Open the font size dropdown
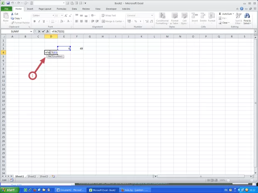This screenshot has height=193, width=258. pyautogui.click(x=62, y=15)
